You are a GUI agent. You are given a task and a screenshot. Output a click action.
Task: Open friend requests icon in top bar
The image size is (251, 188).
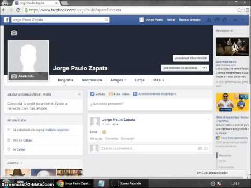tap(209, 20)
